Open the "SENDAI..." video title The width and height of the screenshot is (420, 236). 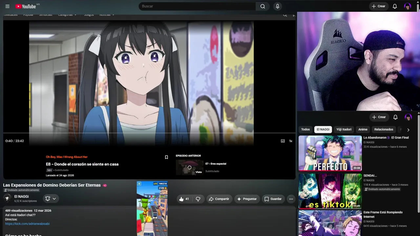(370, 176)
